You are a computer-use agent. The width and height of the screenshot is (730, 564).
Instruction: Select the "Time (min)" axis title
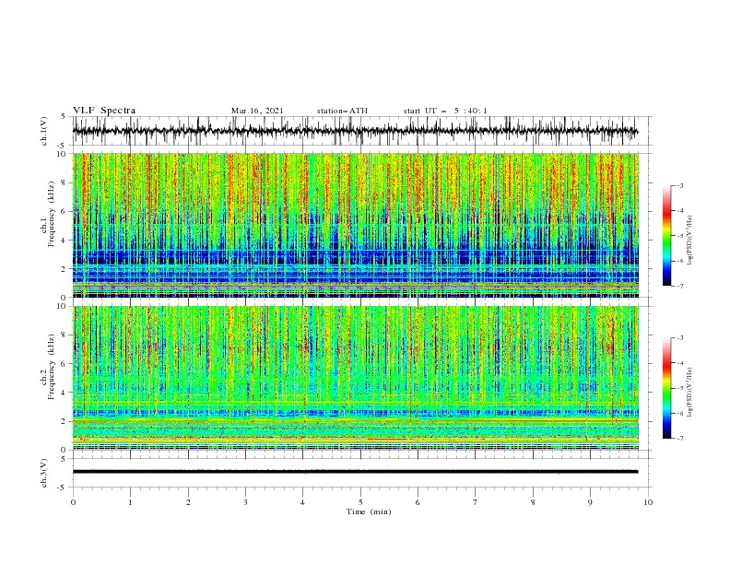click(x=369, y=511)
